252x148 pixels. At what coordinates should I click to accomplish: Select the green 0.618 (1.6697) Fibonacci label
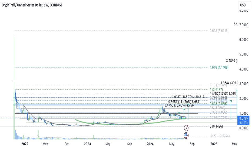(x=219, y=104)
